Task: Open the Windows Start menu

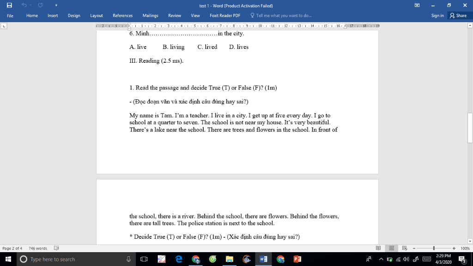Action: [8, 259]
